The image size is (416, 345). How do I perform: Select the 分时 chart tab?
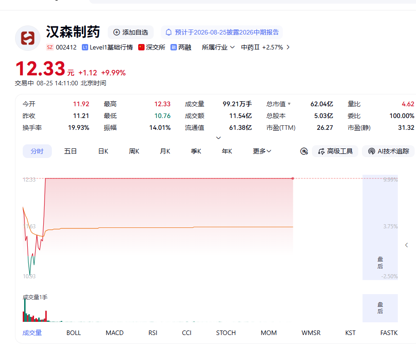pyautogui.click(x=37, y=151)
